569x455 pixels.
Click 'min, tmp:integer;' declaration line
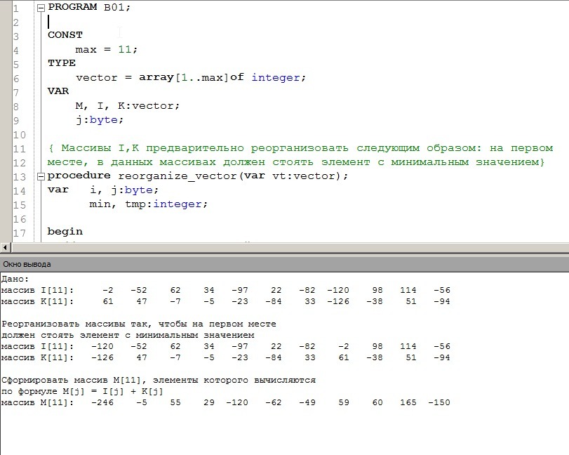point(148,204)
